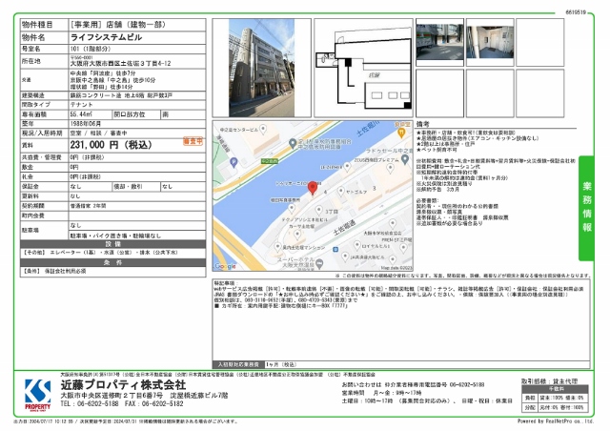The image size is (610, 431).
Task: Click the 共益費・管理費 label cell
Action: click(x=45, y=157)
